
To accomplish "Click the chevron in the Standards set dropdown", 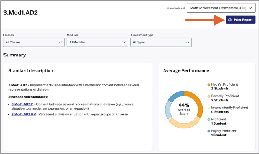I will [x=250, y=8].
